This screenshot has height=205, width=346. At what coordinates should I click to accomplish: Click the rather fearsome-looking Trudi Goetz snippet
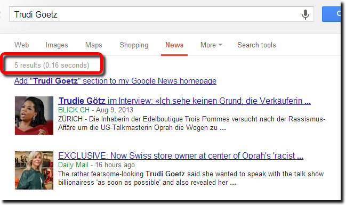click(x=191, y=178)
